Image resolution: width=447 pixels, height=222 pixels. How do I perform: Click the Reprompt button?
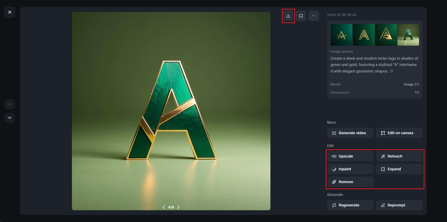click(x=399, y=205)
